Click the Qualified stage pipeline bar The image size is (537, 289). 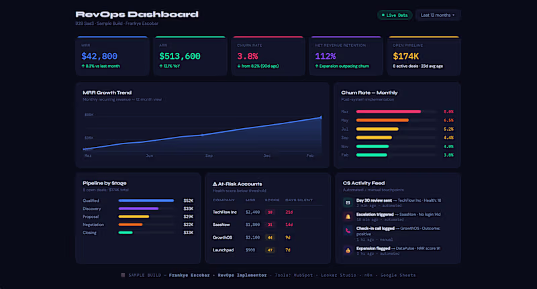pyautogui.click(x=146, y=200)
